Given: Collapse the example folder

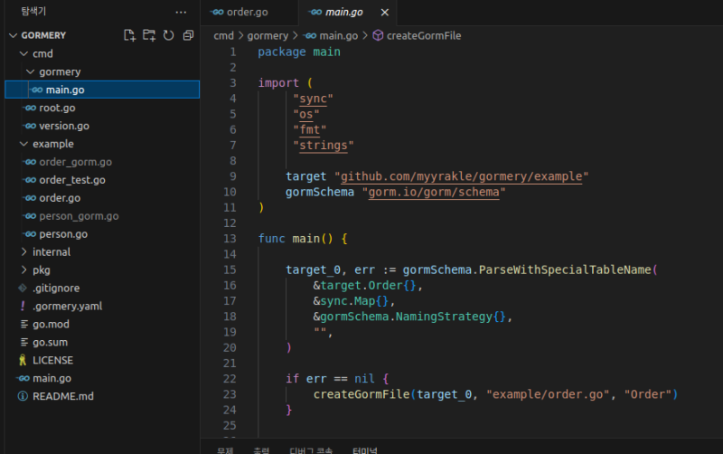Looking at the screenshot, I should 52,144.
